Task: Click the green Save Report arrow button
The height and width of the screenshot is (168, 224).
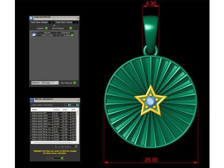Action: pyautogui.click(x=71, y=28)
